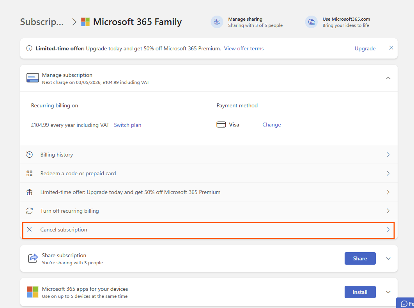Open Manage sharing text link
Viewport: 414px width, 308px height.
245,19
